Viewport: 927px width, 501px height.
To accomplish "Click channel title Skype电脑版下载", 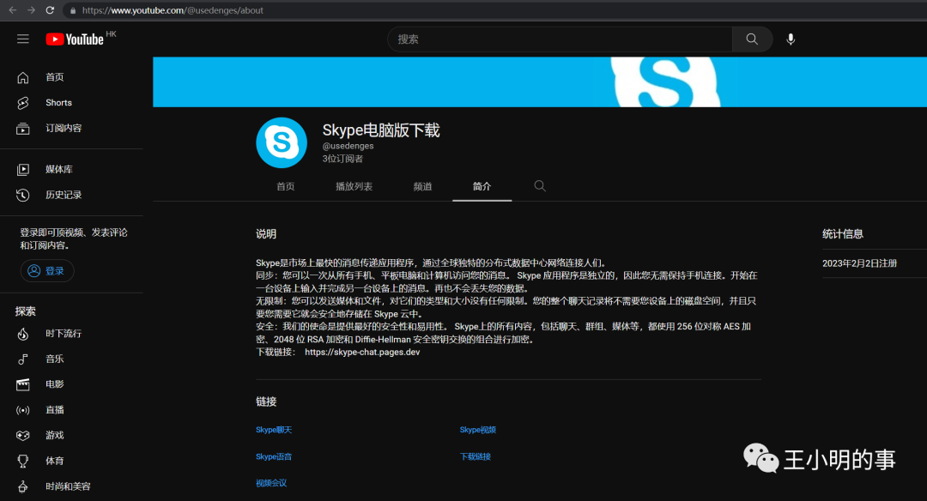I will [381, 130].
